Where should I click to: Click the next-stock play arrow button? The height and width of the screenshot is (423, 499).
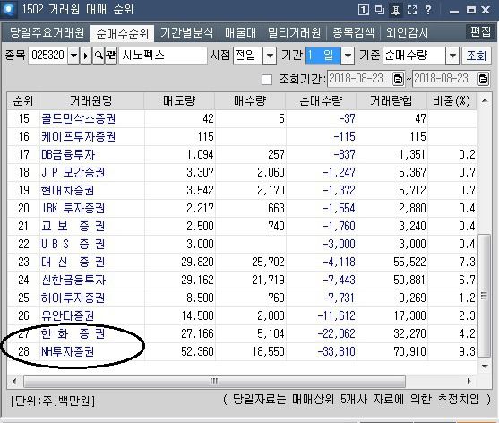tap(86, 56)
